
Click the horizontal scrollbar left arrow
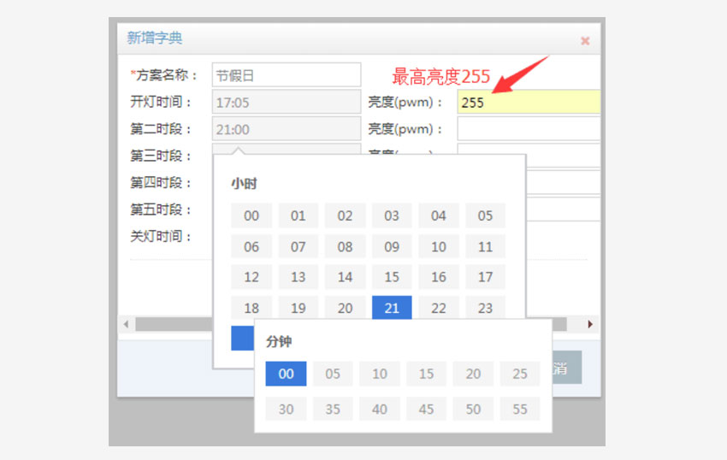[x=127, y=325]
